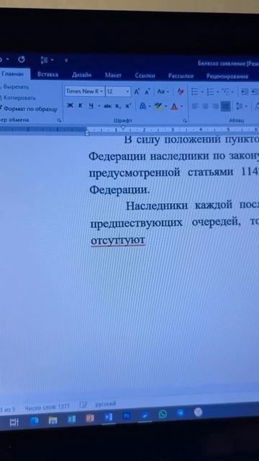The width and height of the screenshot is (259, 461).
Task: Open Excel from the taskbar
Action: [72, 419]
